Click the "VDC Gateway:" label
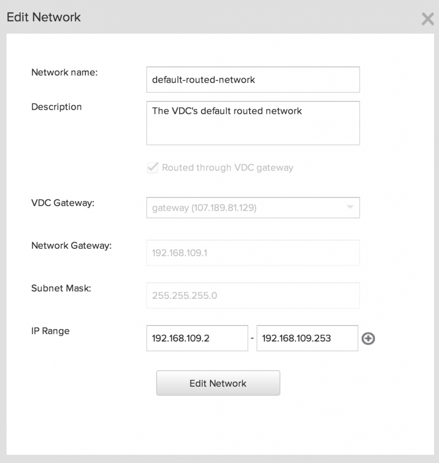Image resolution: width=439 pixels, height=463 pixels. pyautogui.click(x=63, y=203)
